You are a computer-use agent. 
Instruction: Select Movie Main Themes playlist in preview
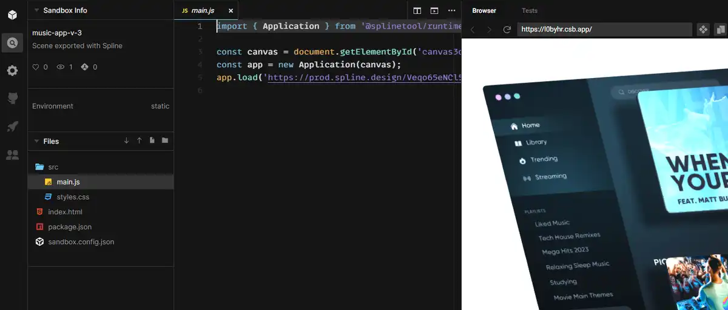click(583, 296)
